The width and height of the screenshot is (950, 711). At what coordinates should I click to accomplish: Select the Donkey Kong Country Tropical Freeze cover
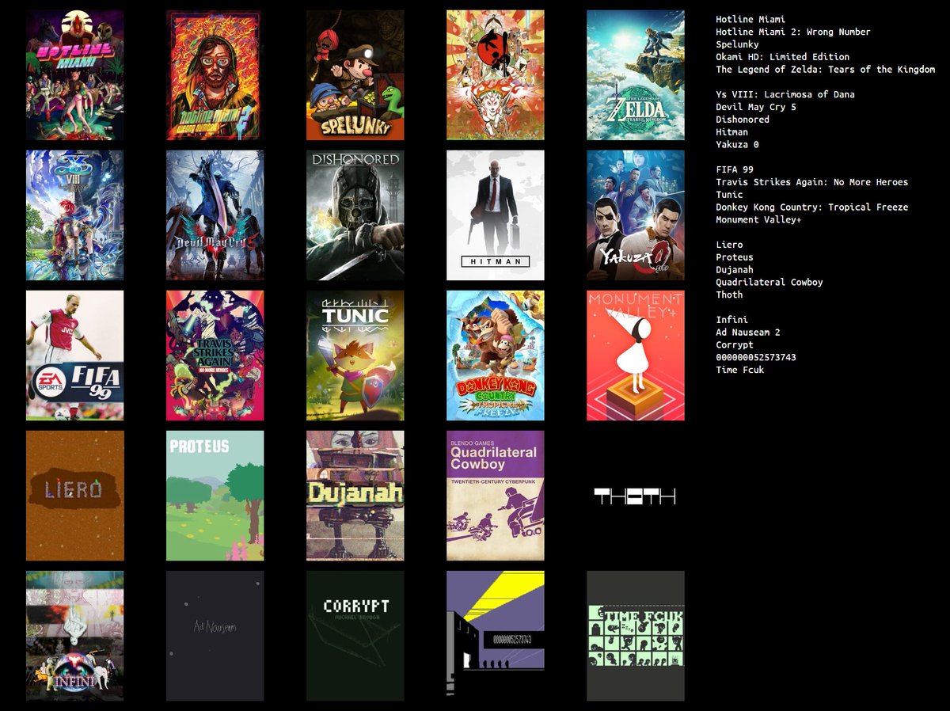click(x=495, y=355)
